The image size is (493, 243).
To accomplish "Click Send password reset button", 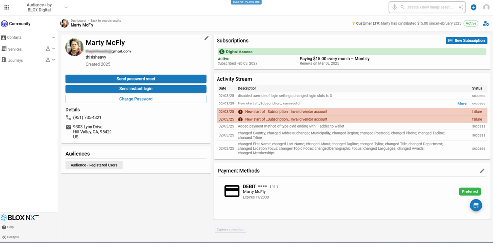I will (136, 79).
